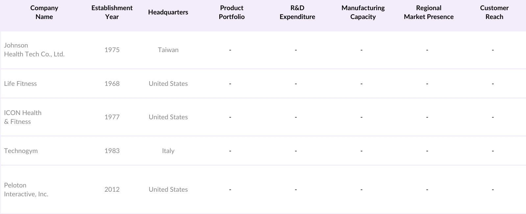Select the Life Fitness company name
This screenshot has height=214, width=526.
coord(20,84)
